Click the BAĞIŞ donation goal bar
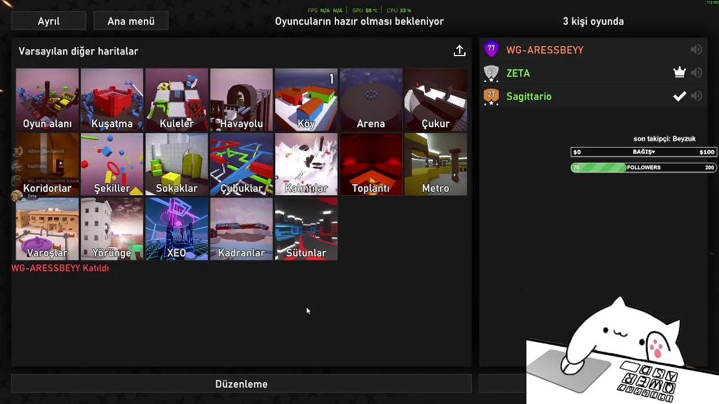The image size is (719, 404). coord(644,152)
